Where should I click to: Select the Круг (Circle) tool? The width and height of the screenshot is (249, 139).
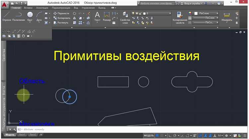(x=30, y=17)
